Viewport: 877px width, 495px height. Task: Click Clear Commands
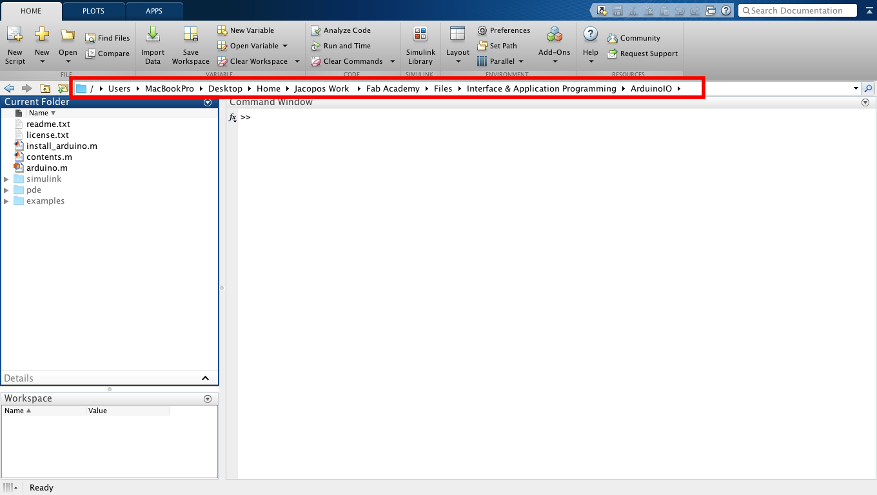[x=347, y=61]
